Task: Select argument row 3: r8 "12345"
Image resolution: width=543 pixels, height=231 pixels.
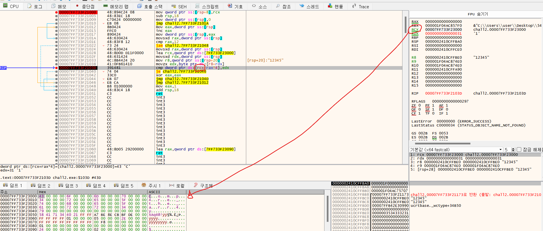Action: (x=476, y=162)
